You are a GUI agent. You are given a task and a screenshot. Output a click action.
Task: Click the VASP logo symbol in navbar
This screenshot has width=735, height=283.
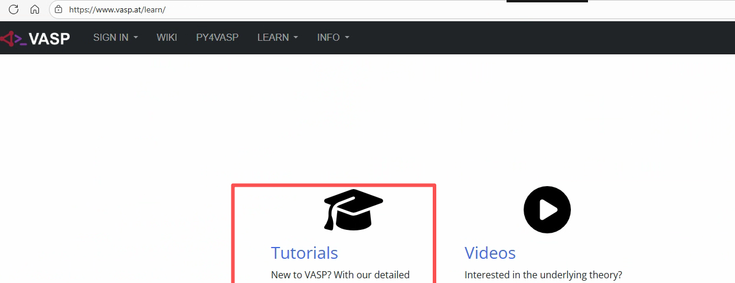click(x=13, y=38)
